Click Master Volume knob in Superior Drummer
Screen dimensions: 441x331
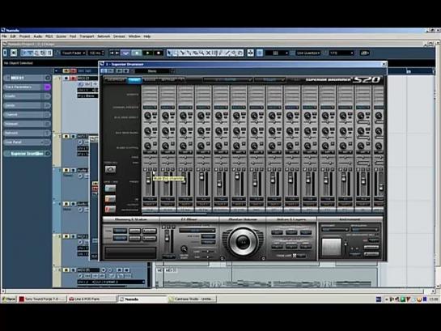243,241
